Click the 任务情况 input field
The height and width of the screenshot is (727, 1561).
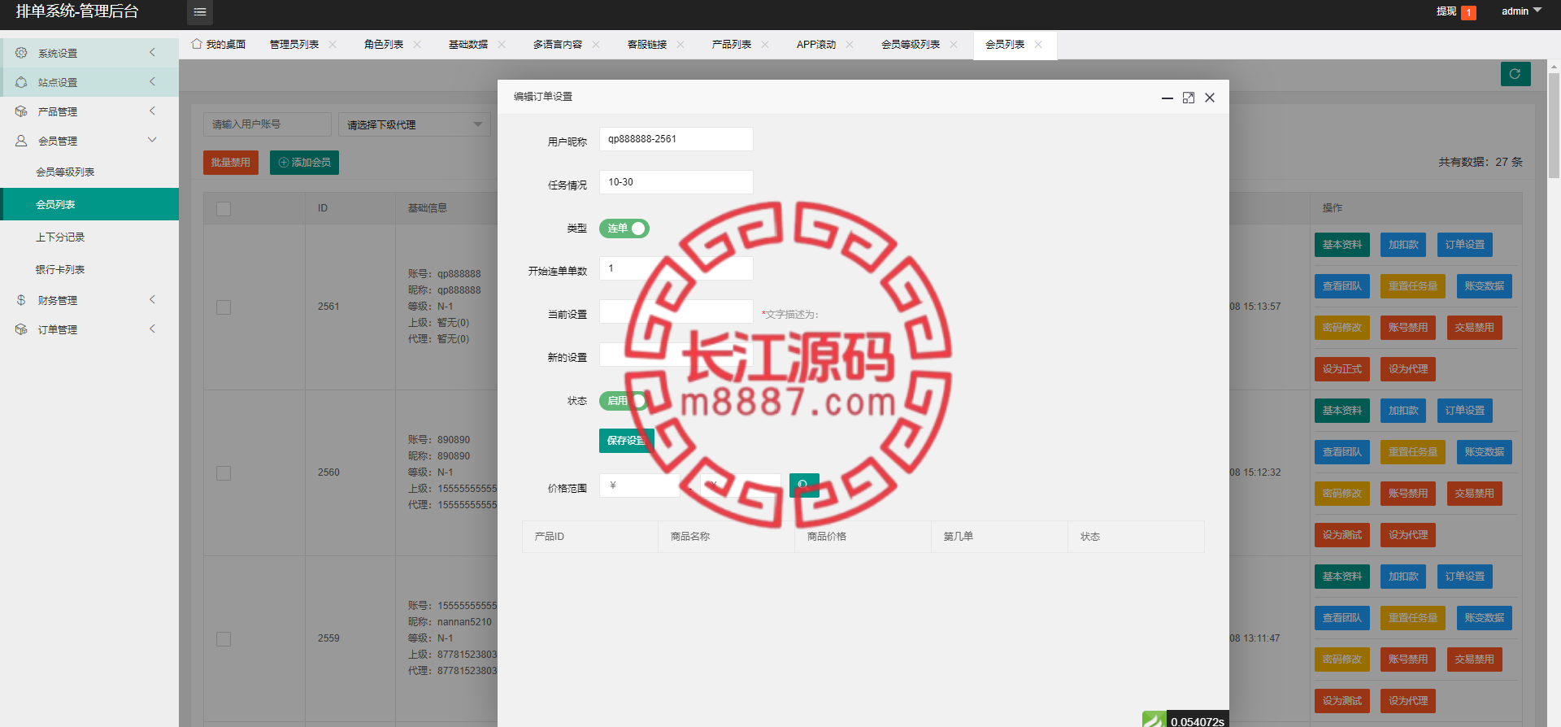click(676, 182)
